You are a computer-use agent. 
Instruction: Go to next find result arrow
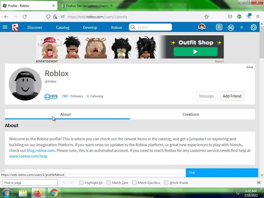71,183
